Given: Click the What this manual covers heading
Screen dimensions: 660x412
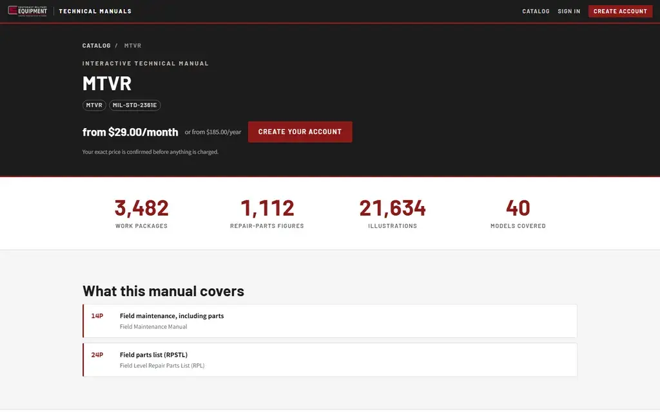Looking at the screenshot, I should tap(163, 291).
